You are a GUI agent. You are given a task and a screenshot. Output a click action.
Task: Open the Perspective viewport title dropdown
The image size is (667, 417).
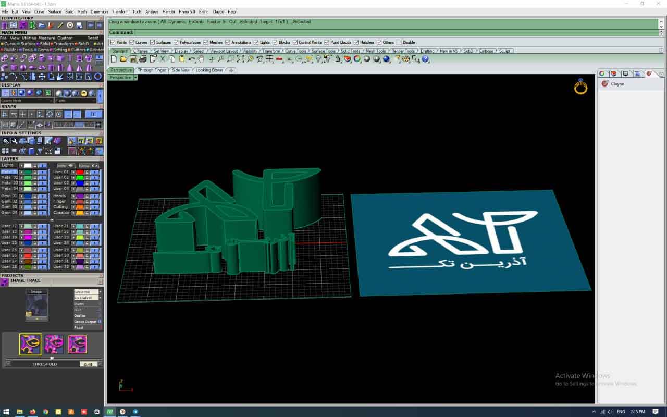[x=135, y=78]
